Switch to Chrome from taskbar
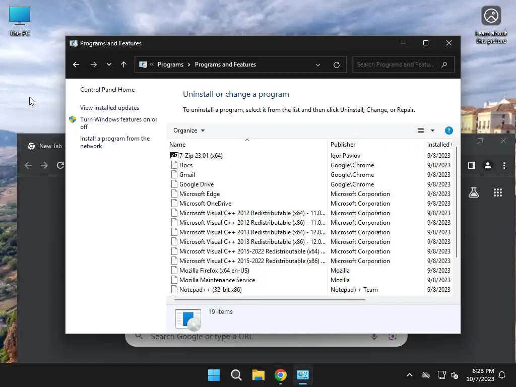 coord(280,375)
